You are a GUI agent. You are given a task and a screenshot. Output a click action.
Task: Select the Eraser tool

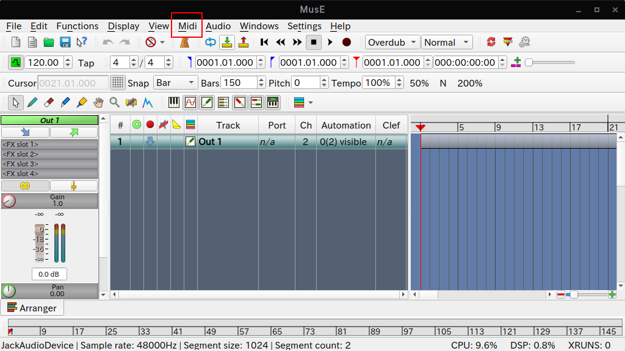(49, 102)
